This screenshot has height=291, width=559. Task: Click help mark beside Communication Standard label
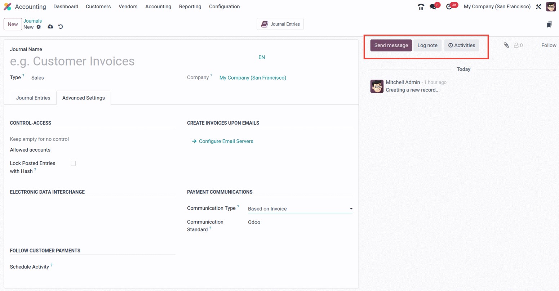pos(210,228)
